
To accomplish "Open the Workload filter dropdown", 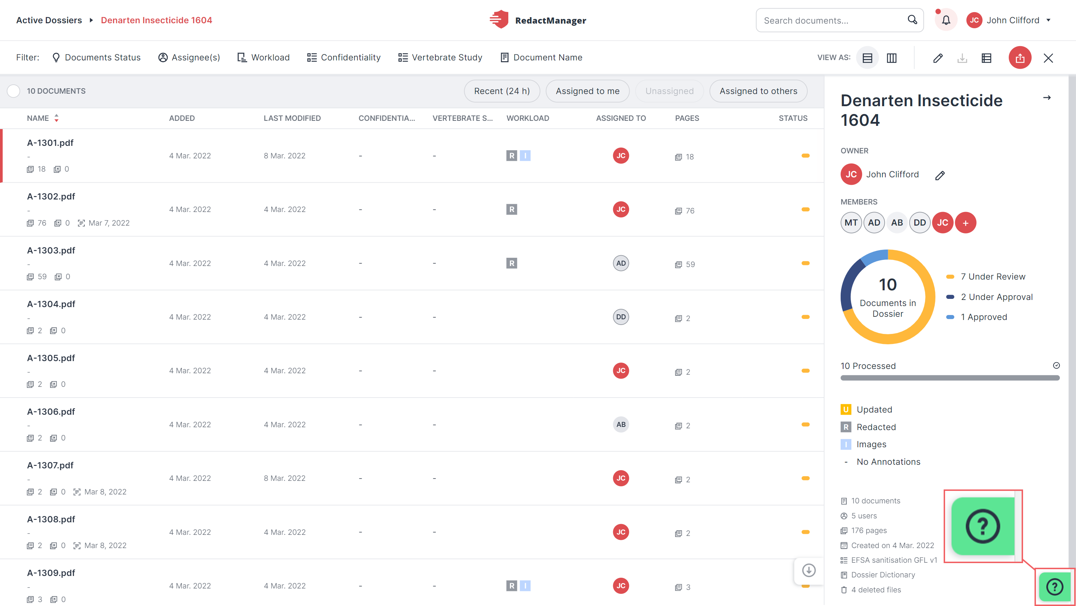I will click(x=263, y=58).
